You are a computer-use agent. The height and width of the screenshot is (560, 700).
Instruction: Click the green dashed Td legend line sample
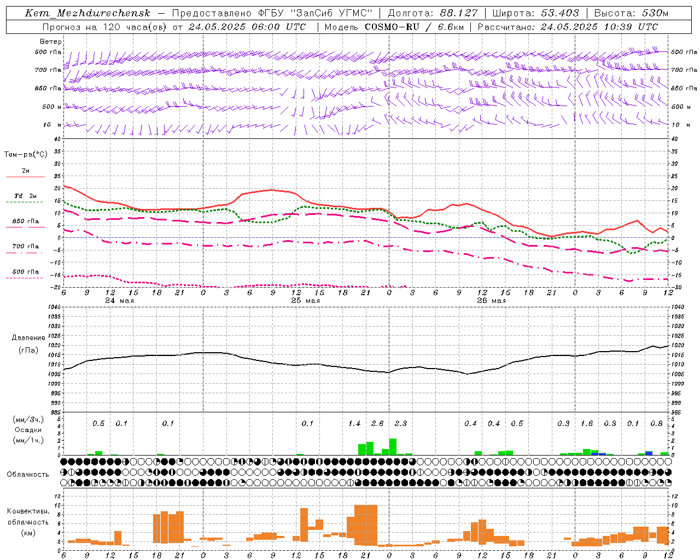click(25, 202)
